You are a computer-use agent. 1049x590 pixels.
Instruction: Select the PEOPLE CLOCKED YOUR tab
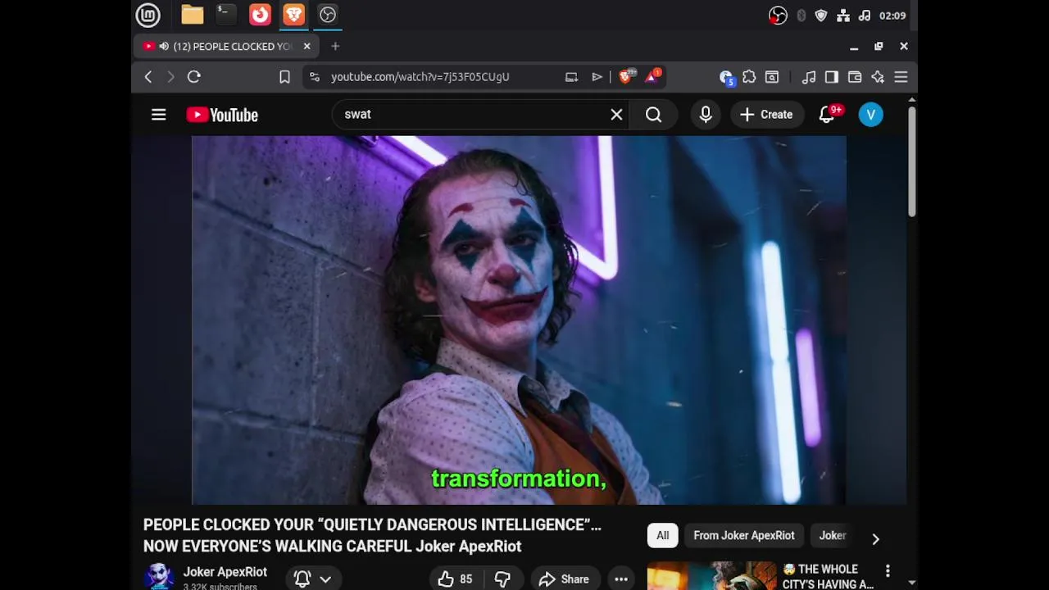click(226, 47)
